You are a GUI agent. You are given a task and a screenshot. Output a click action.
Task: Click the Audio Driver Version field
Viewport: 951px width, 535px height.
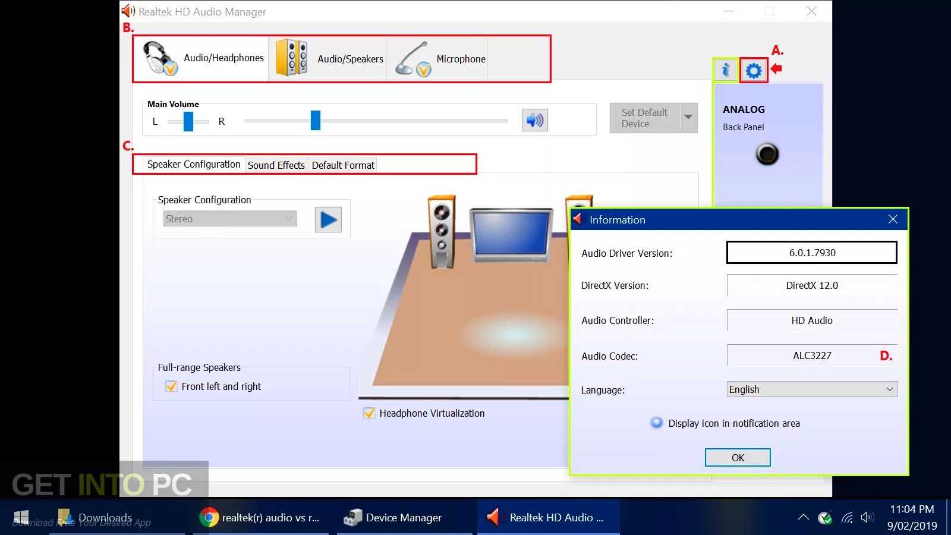click(812, 253)
